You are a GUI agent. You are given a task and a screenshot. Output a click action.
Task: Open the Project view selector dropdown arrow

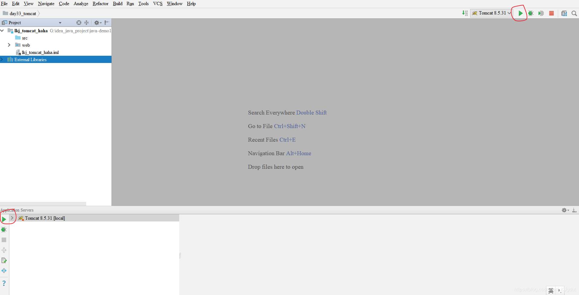(60, 23)
